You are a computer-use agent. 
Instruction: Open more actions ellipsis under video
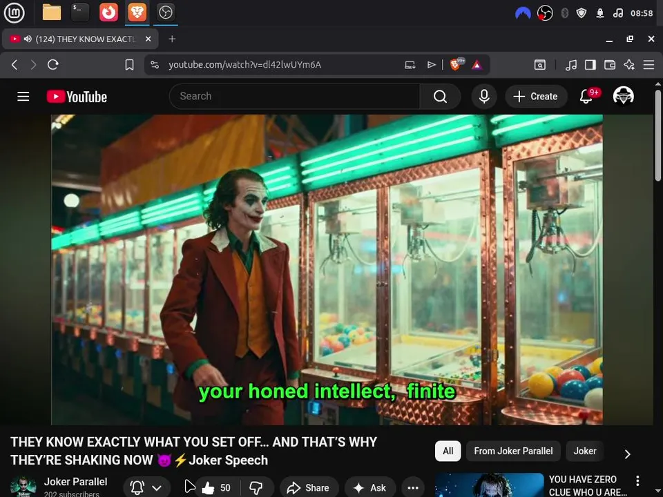click(x=413, y=488)
